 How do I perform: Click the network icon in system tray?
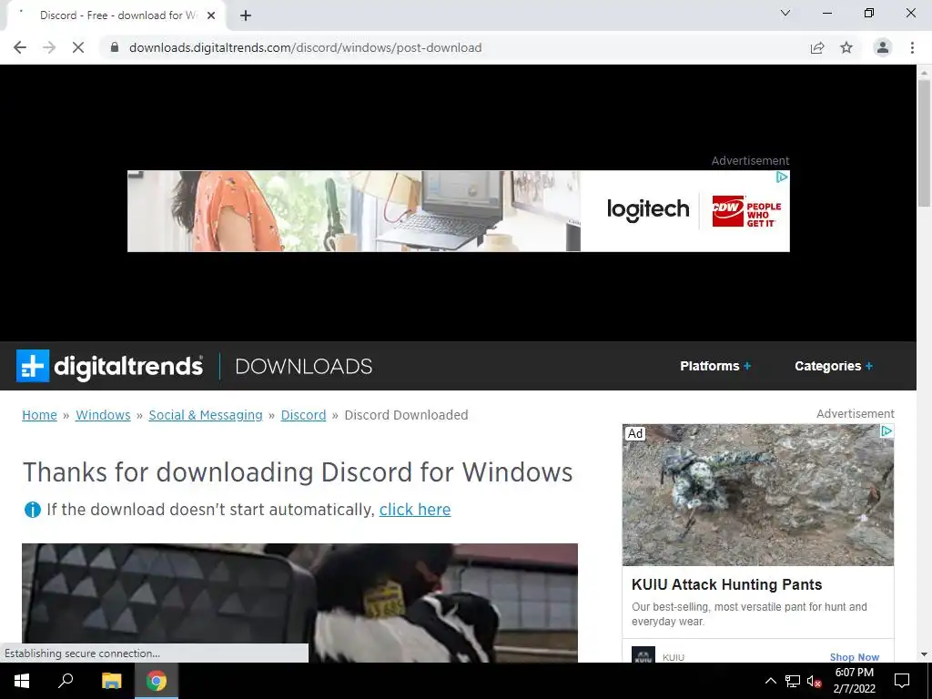tap(793, 681)
